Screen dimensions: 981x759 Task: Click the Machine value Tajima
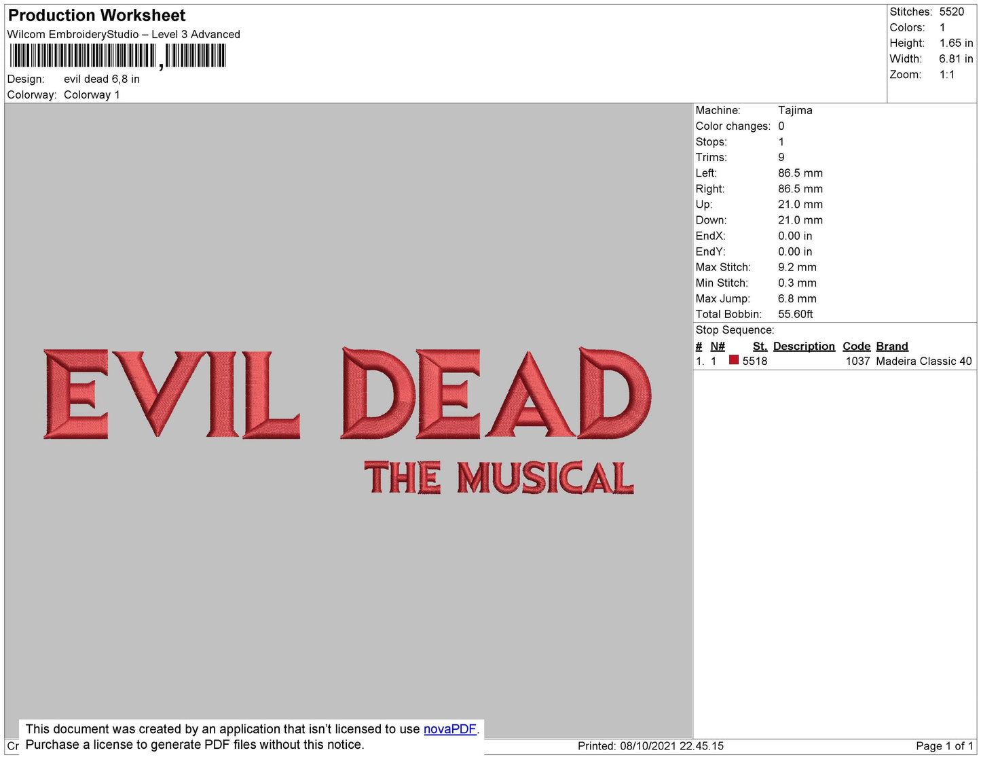point(795,110)
